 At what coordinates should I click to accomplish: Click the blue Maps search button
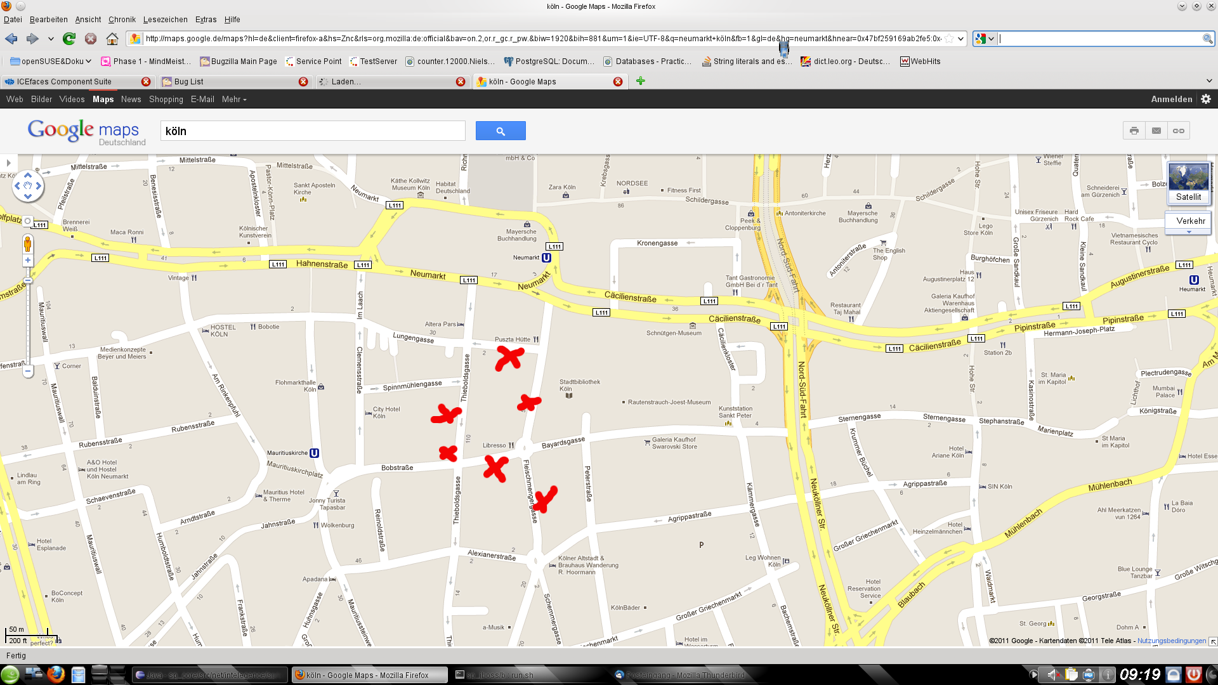(501, 131)
